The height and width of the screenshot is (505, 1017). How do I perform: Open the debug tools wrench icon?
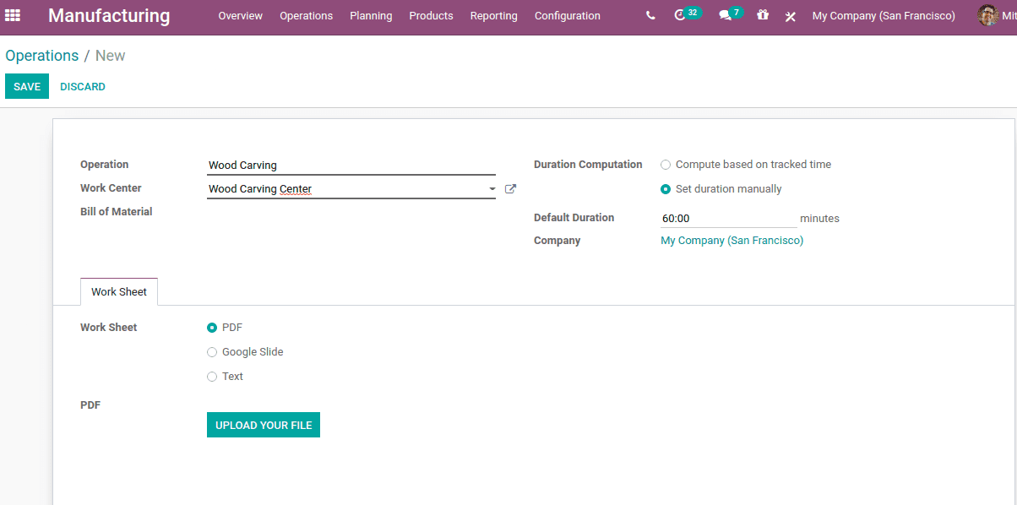(791, 16)
